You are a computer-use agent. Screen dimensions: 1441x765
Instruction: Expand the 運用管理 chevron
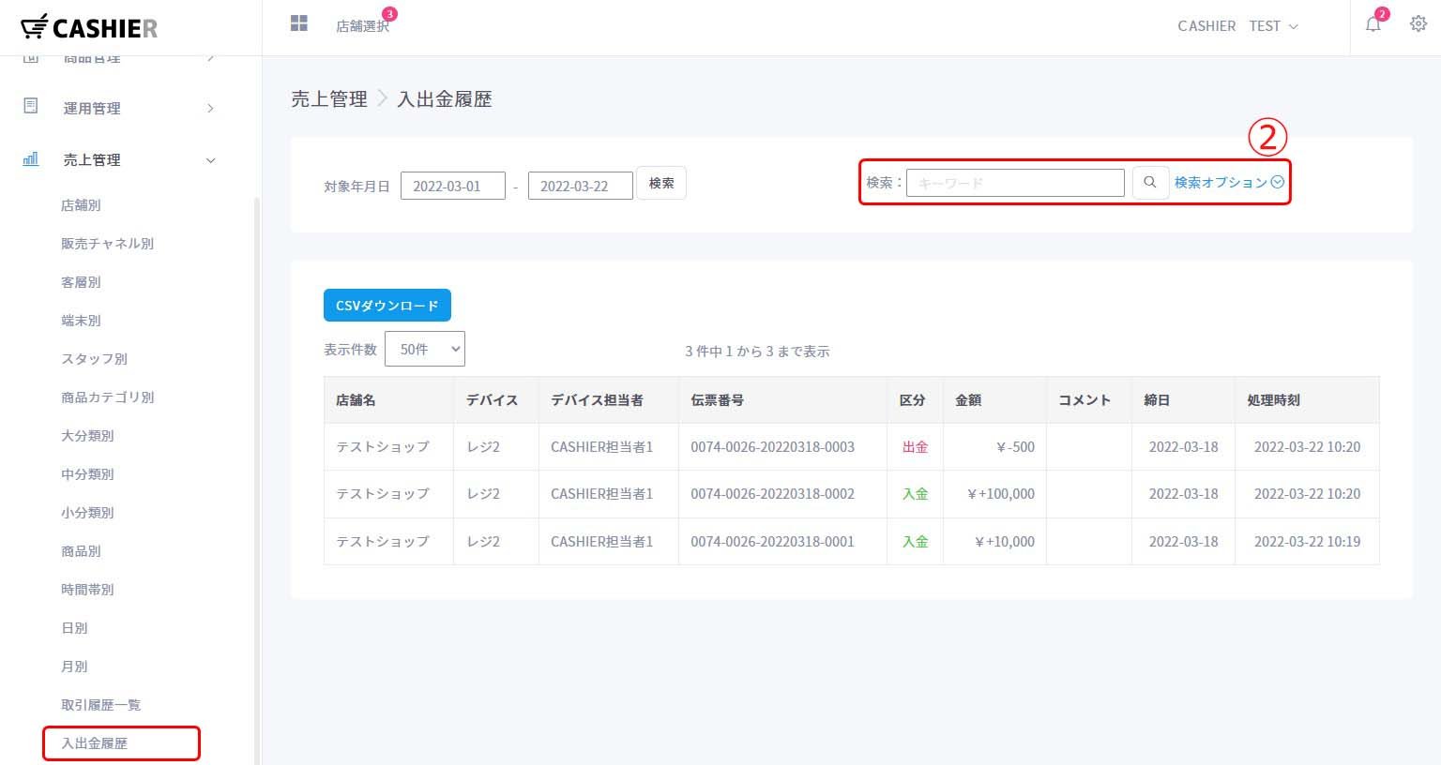[x=210, y=108]
